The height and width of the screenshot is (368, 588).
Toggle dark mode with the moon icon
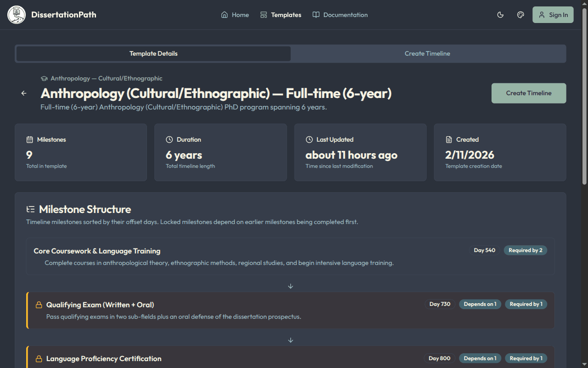pos(500,15)
